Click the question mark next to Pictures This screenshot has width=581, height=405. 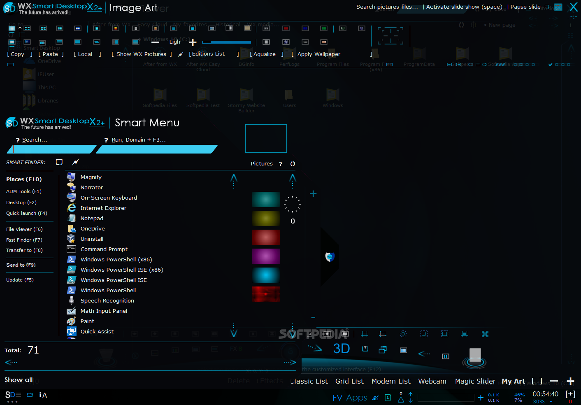click(x=281, y=164)
